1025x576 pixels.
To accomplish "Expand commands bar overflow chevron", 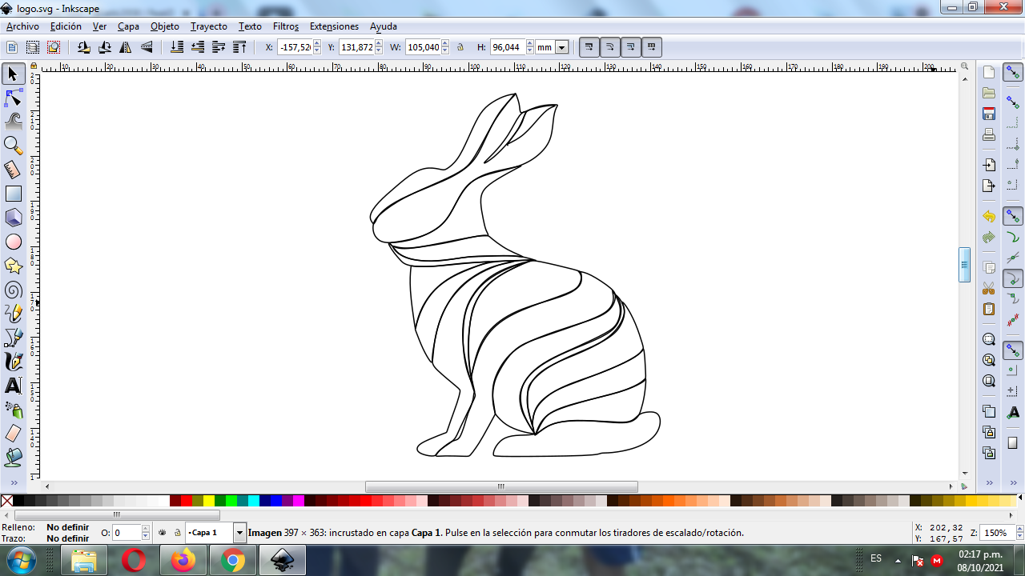I will point(989,483).
